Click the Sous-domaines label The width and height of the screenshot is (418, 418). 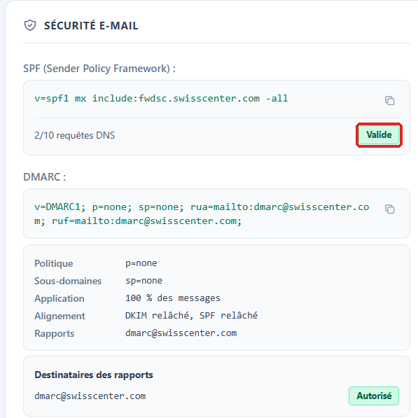(68, 281)
